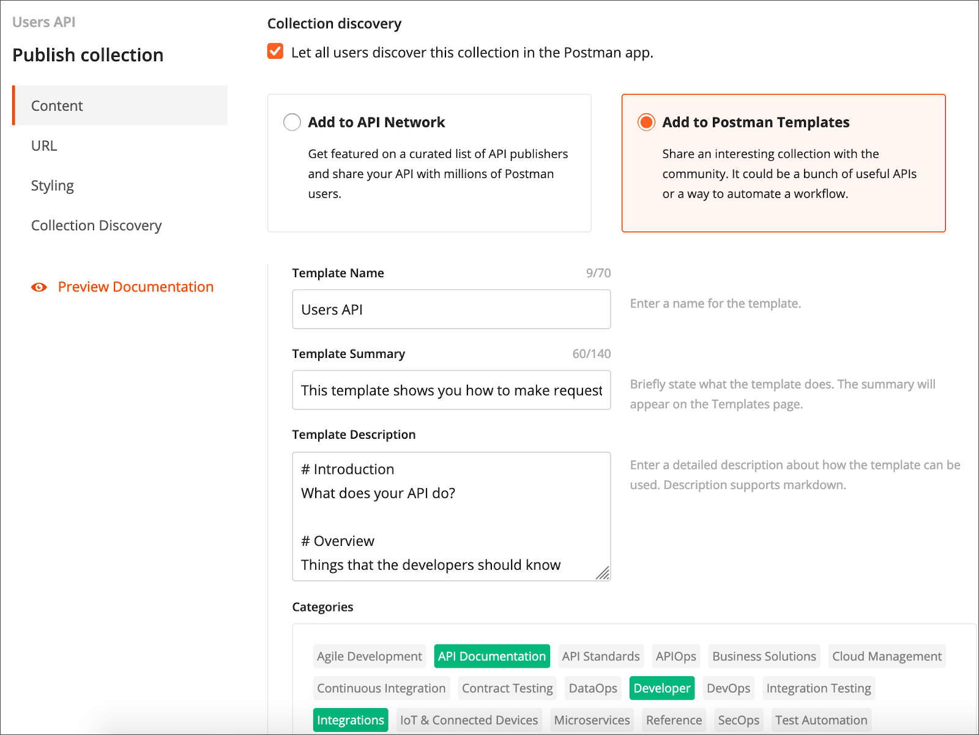Open Preview Documentation link
979x735 pixels.
[135, 287]
